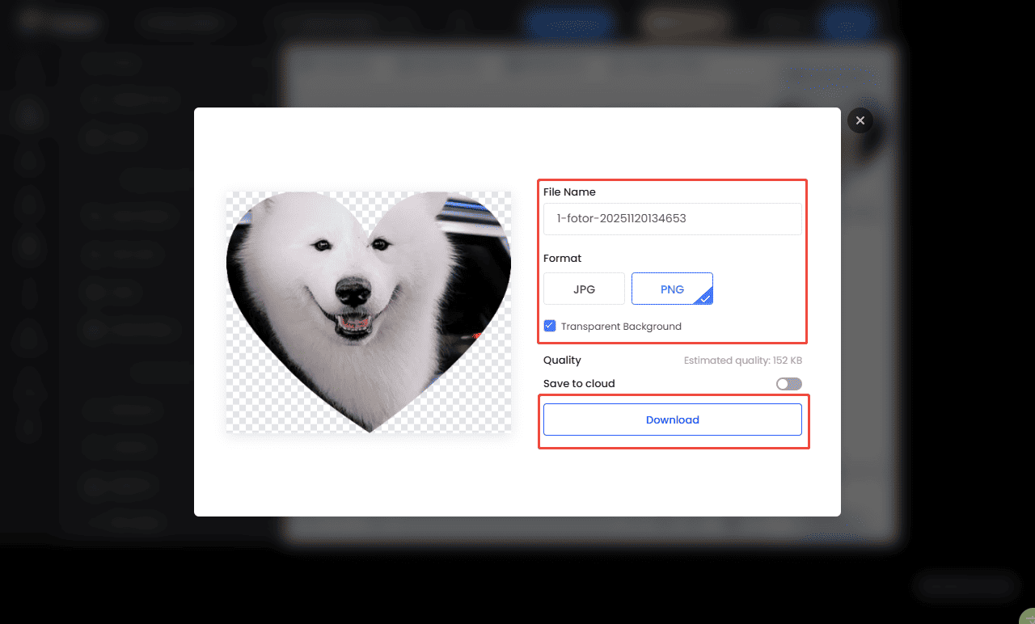Click the blue button at the top-right toolbar
Screen dimensions: 1035x624
[x=847, y=23]
